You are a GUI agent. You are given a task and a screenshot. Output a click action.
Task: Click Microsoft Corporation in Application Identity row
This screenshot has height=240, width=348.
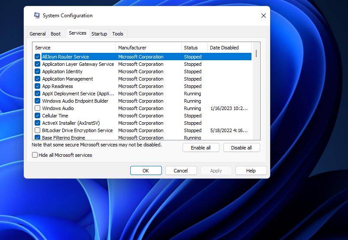point(141,71)
